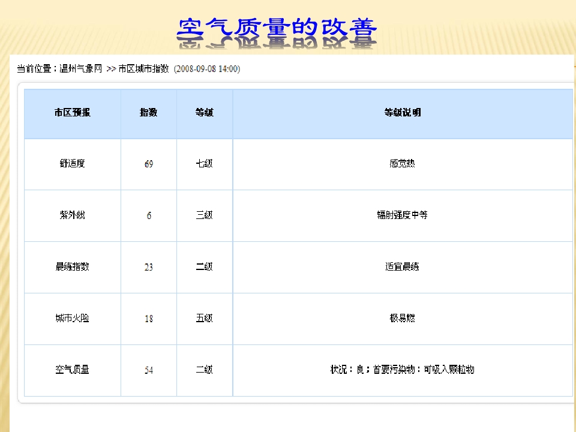Click the 晨练指数 row label
Viewport: 576px width, 432px height.
pyautogui.click(x=72, y=266)
